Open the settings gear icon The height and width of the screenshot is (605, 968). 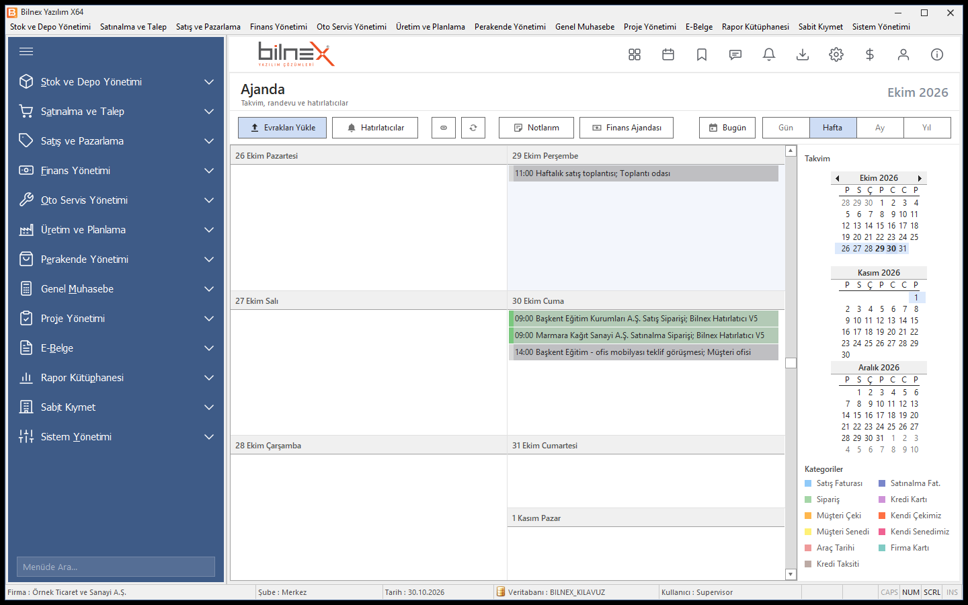click(x=836, y=54)
